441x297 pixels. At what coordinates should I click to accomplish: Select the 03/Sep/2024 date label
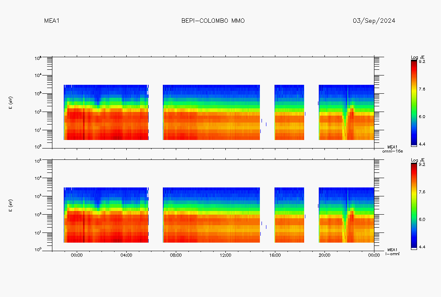tap(374, 21)
